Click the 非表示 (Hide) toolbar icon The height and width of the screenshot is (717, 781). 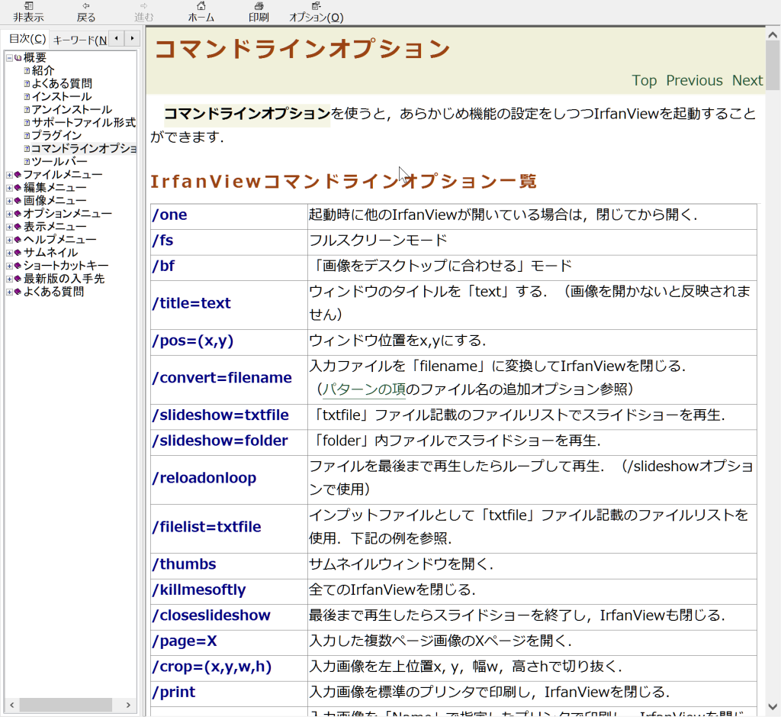(28, 12)
